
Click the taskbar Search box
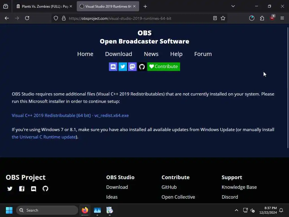tap(47, 210)
